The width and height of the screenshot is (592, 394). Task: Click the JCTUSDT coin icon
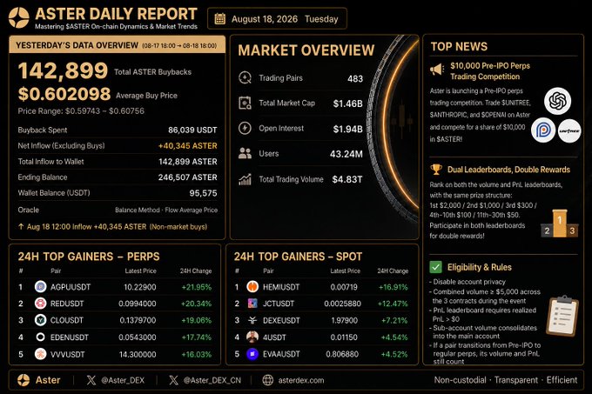click(x=252, y=304)
